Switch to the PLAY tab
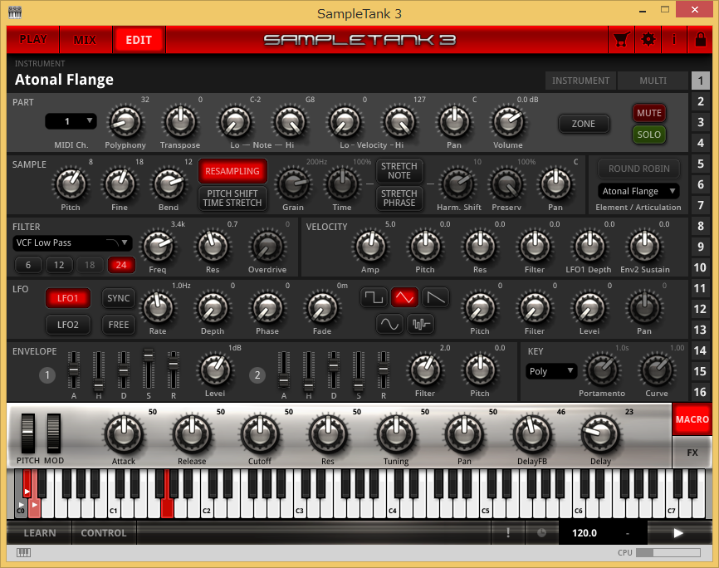 [33, 40]
